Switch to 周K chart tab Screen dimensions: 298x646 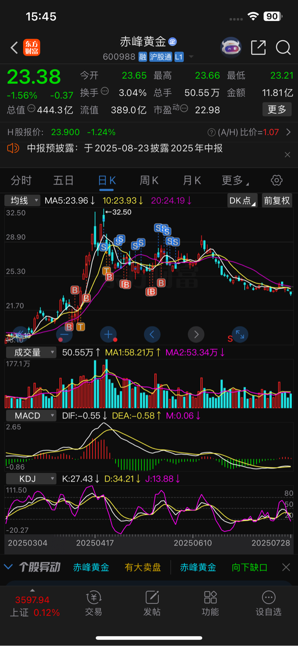(x=149, y=180)
